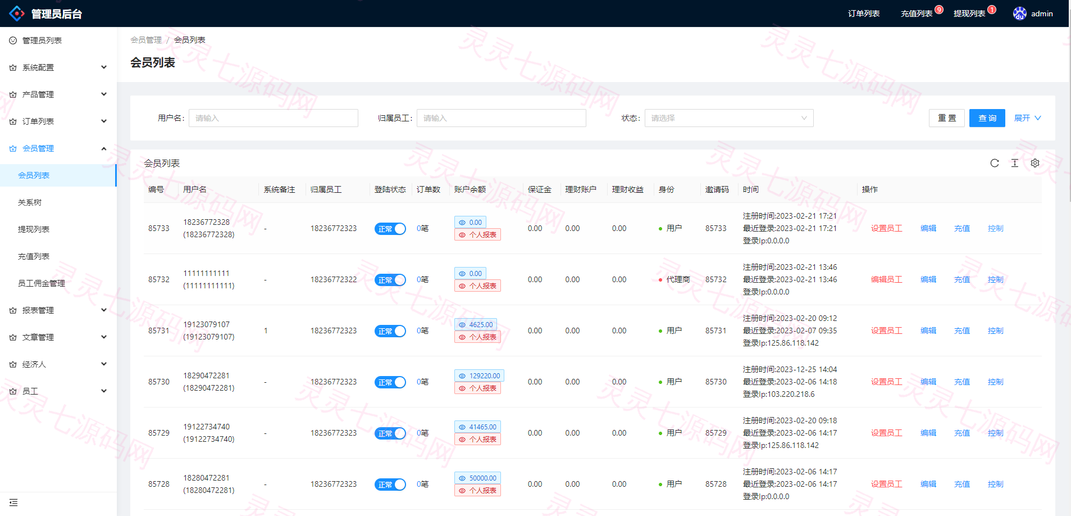1071x516 pixels.
Task: Click the admin avatar icon
Action: click(1020, 13)
